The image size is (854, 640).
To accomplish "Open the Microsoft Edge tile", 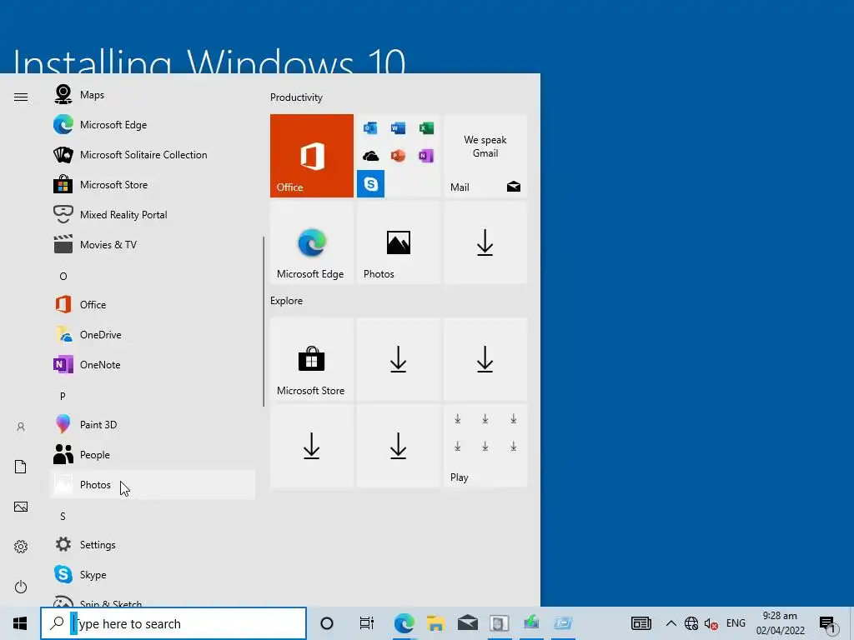I will pyautogui.click(x=312, y=242).
